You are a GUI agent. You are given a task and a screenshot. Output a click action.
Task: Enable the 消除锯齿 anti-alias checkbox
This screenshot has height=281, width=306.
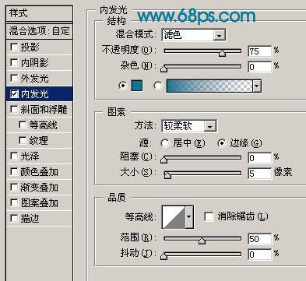209,216
